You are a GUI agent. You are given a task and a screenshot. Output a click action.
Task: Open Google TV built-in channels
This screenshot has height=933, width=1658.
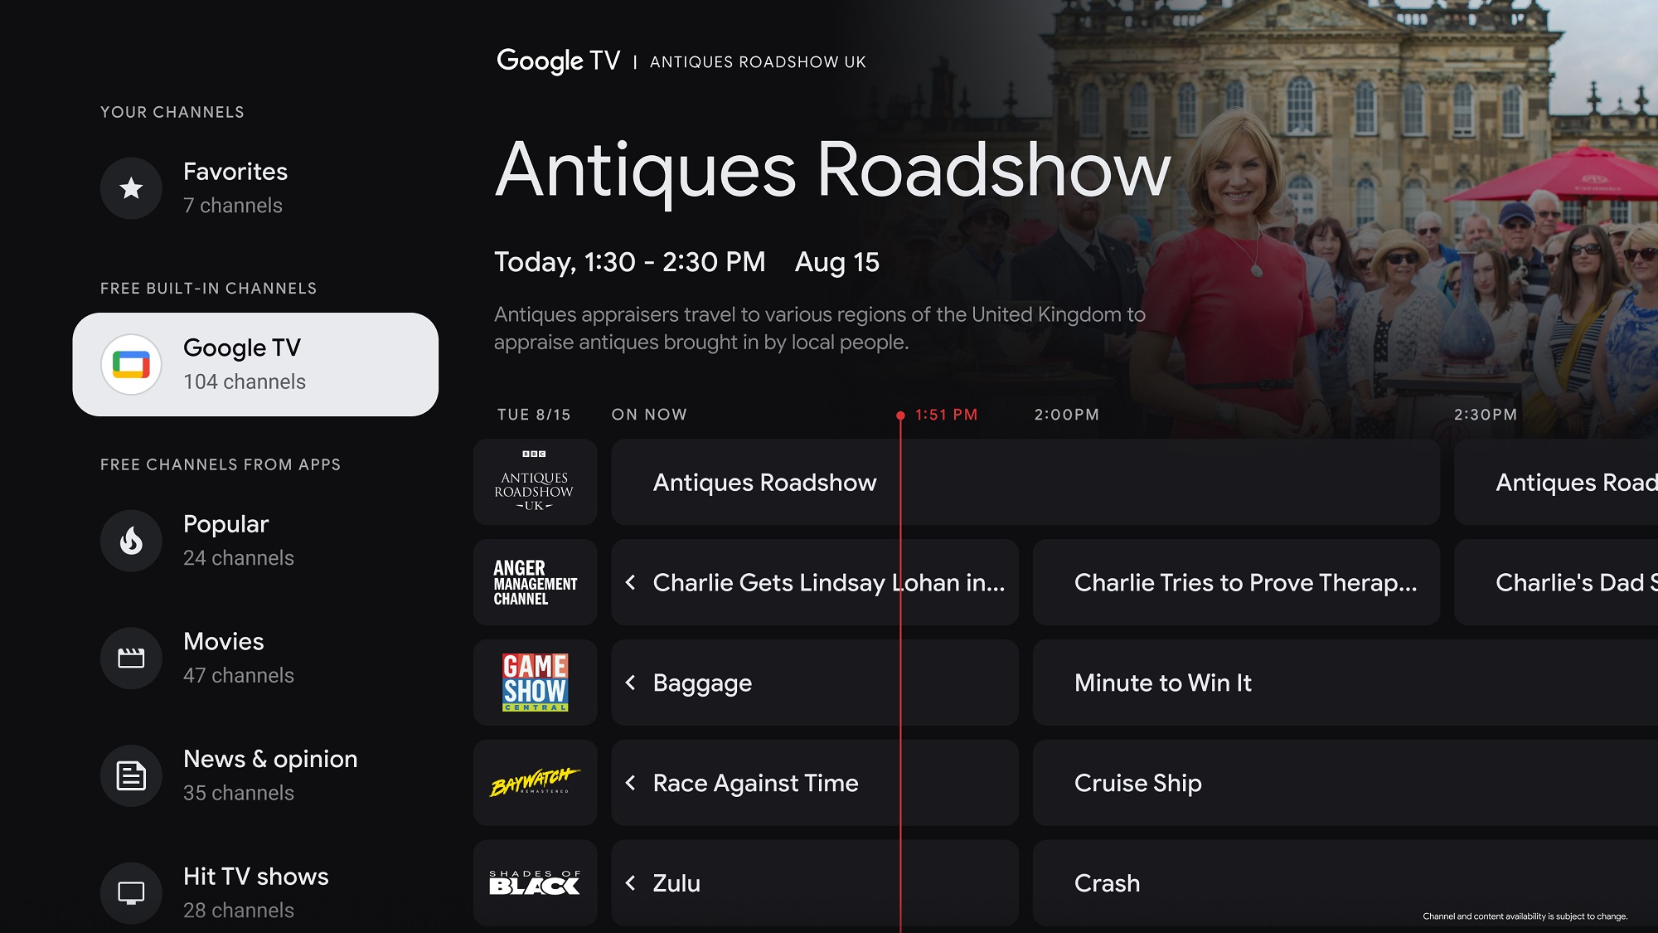[x=254, y=363]
